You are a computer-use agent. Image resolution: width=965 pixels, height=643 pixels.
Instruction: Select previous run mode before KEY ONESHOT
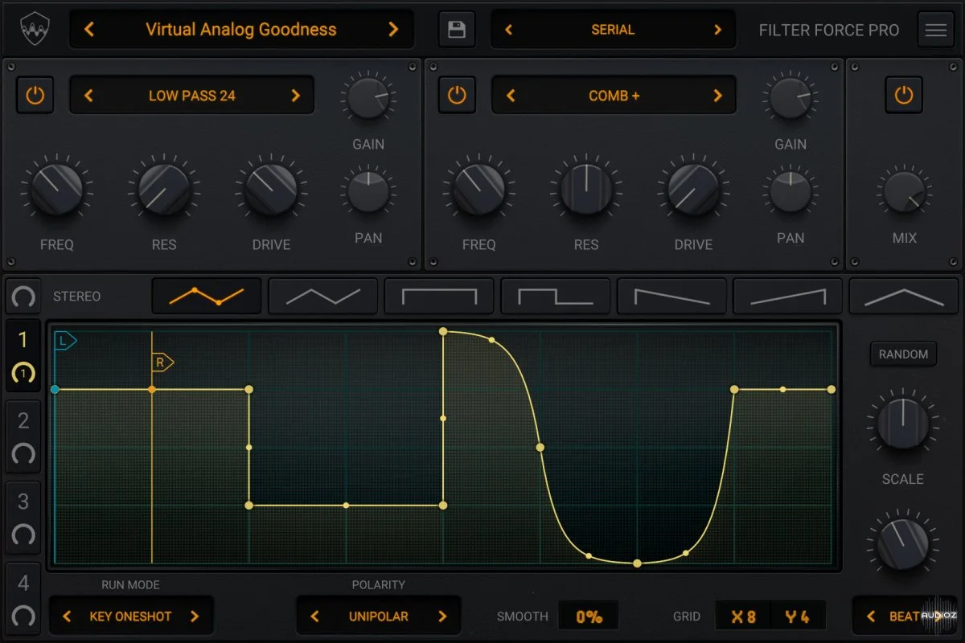[67, 616]
